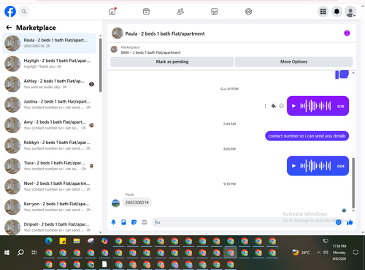
Task: Open Tiara conversation in list
Action: 50,166
